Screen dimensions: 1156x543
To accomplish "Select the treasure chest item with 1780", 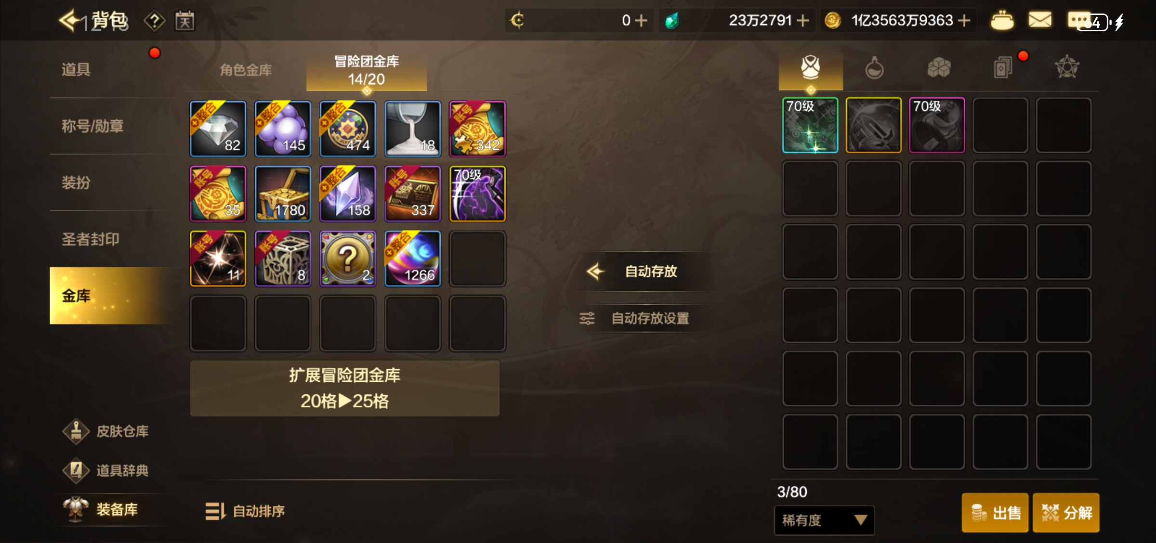I will click(283, 194).
